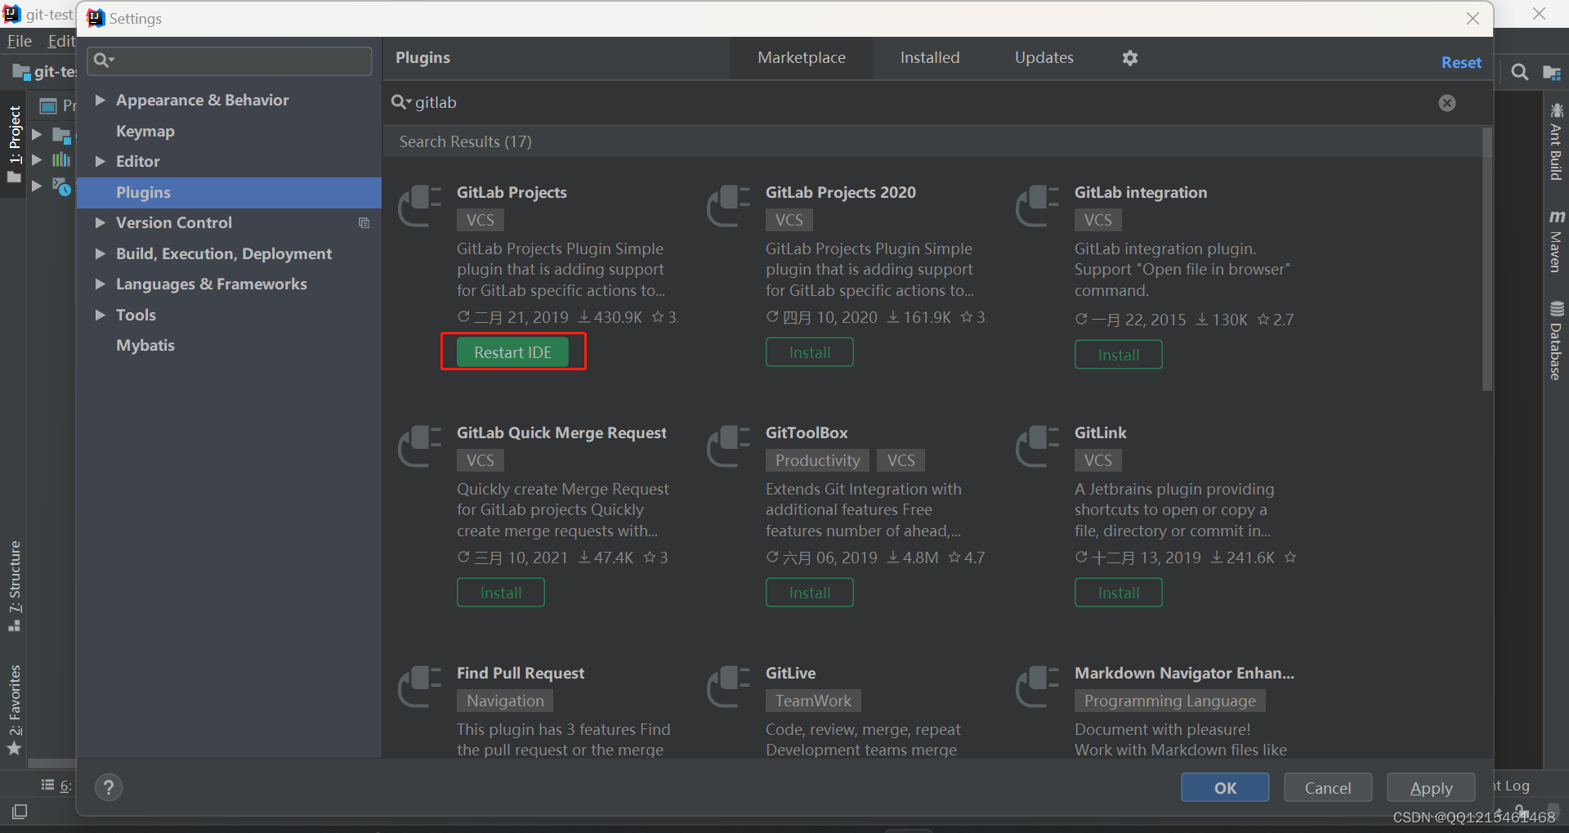The image size is (1569, 833).
Task: Click the Reset link
Action: click(1461, 63)
